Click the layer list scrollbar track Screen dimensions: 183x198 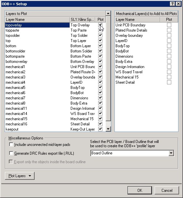pos(108,124)
